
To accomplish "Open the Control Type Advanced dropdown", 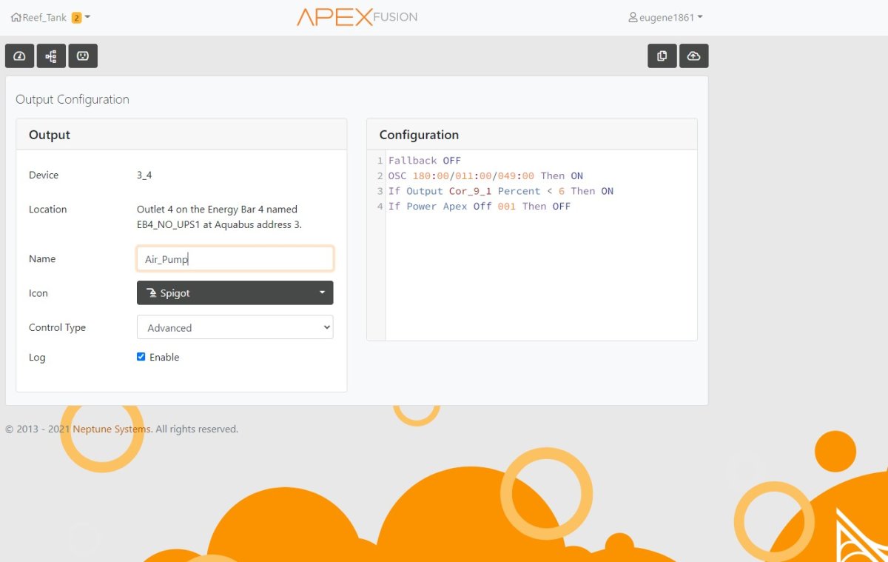I will pyautogui.click(x=235, y=327).
